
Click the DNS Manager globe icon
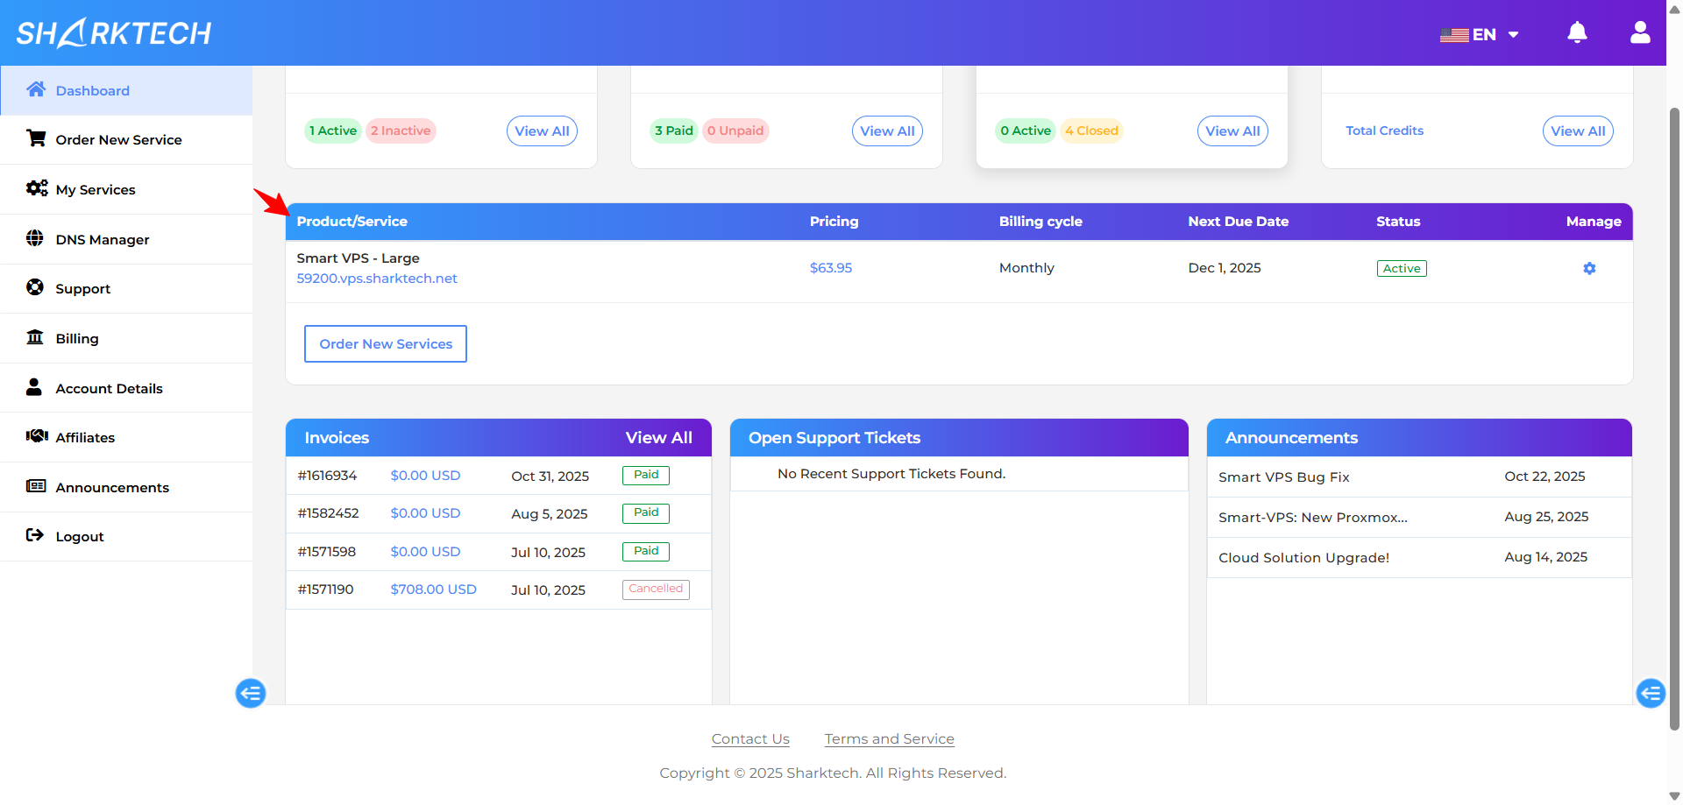click(x=35, y=238)
